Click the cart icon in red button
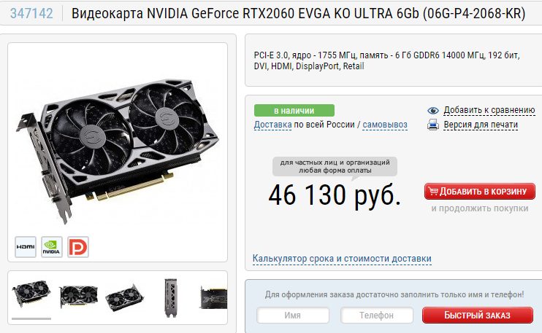 (432, 191)
